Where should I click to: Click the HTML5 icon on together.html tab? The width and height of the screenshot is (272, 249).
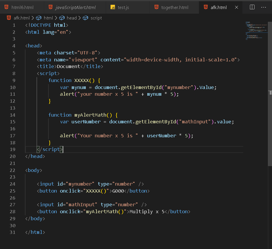156,7
